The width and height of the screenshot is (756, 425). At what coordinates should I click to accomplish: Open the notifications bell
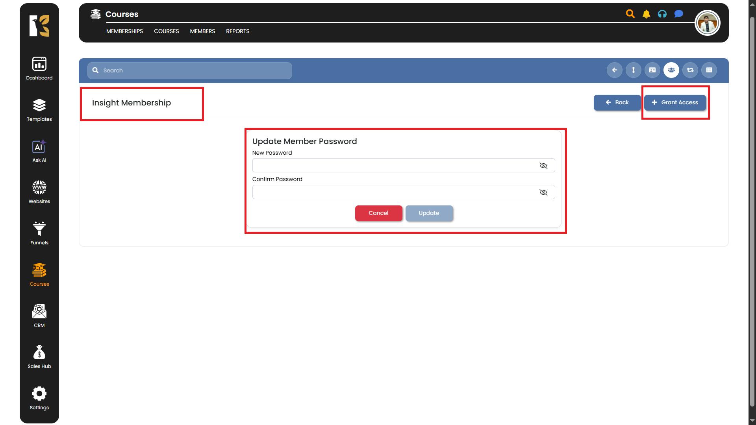coord(646,14)
